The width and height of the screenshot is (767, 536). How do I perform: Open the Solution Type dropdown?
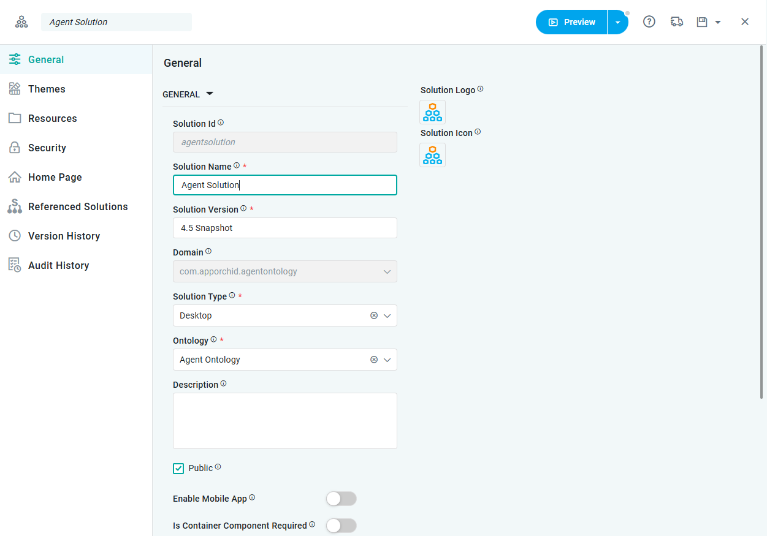(x=387, y=315)
